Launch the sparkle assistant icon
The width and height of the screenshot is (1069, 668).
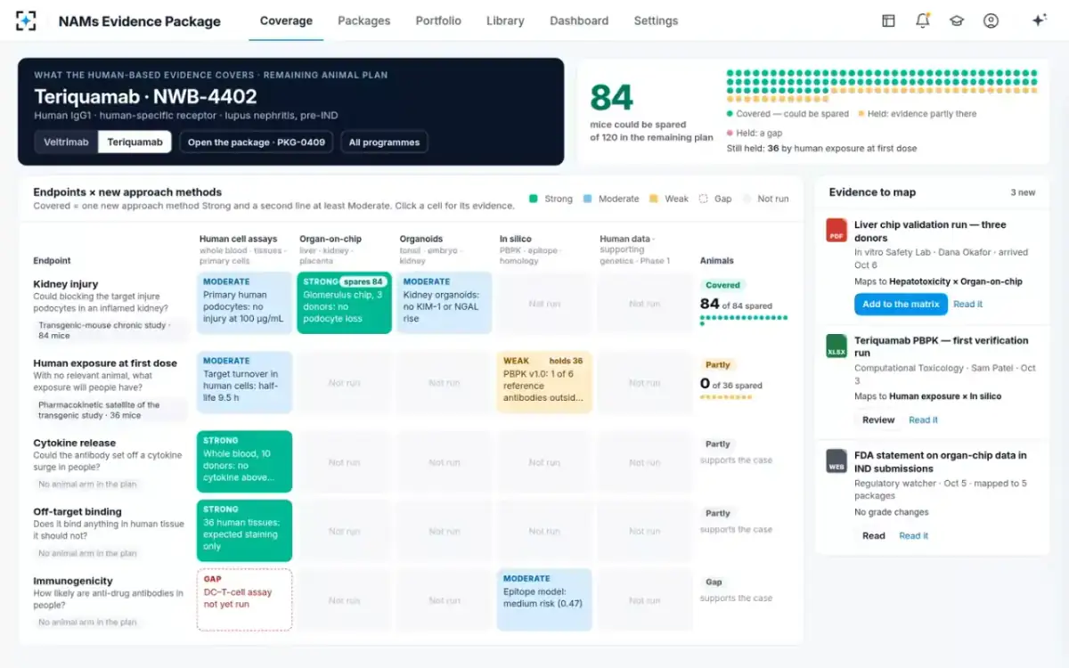pyautogui.click(x=1039, y=20)
